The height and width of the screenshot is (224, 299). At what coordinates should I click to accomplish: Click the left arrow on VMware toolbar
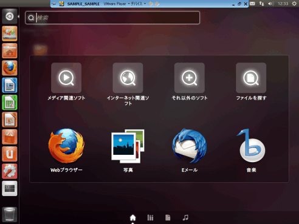[x=151, y=4]
